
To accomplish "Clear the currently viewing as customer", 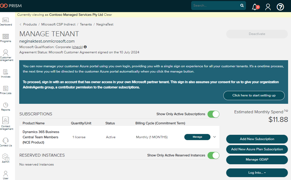I will click(108, 15).
